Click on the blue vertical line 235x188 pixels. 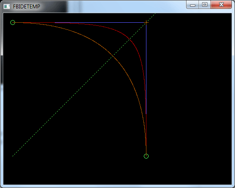146,68
